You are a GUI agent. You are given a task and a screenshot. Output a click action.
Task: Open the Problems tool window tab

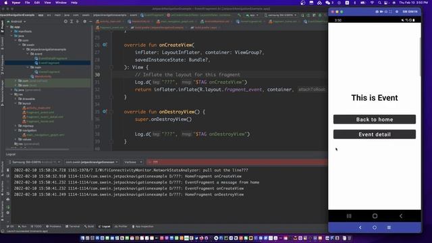[x=53, y=227]
